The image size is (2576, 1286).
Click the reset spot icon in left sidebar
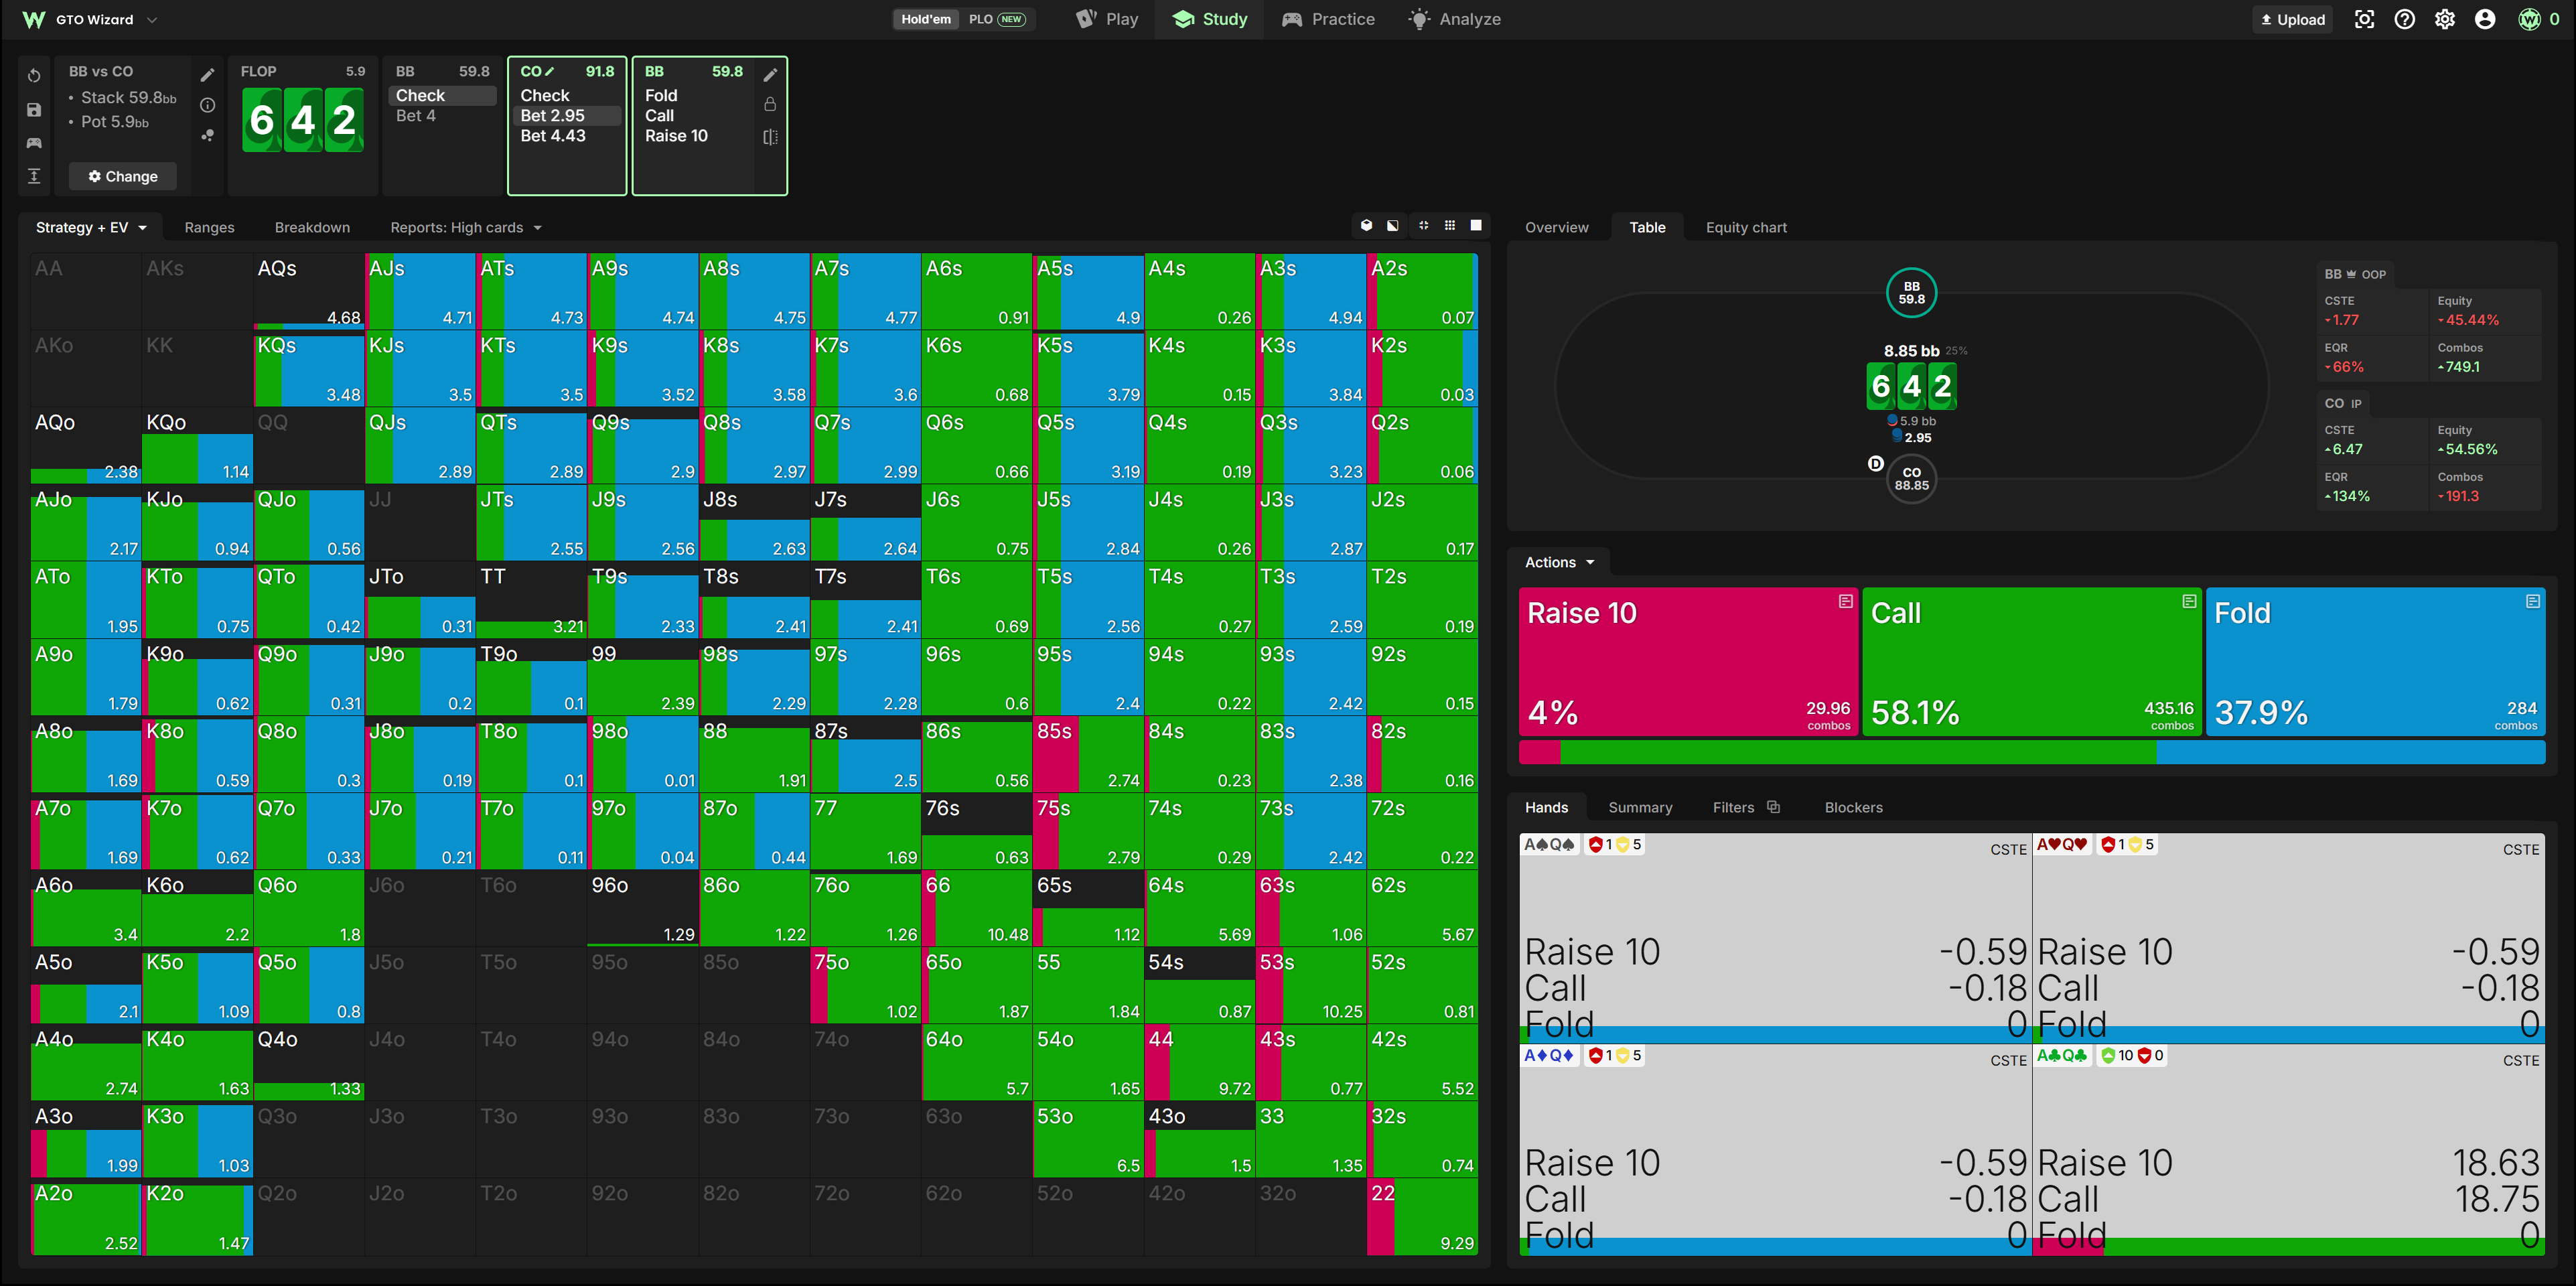point(34,76)
